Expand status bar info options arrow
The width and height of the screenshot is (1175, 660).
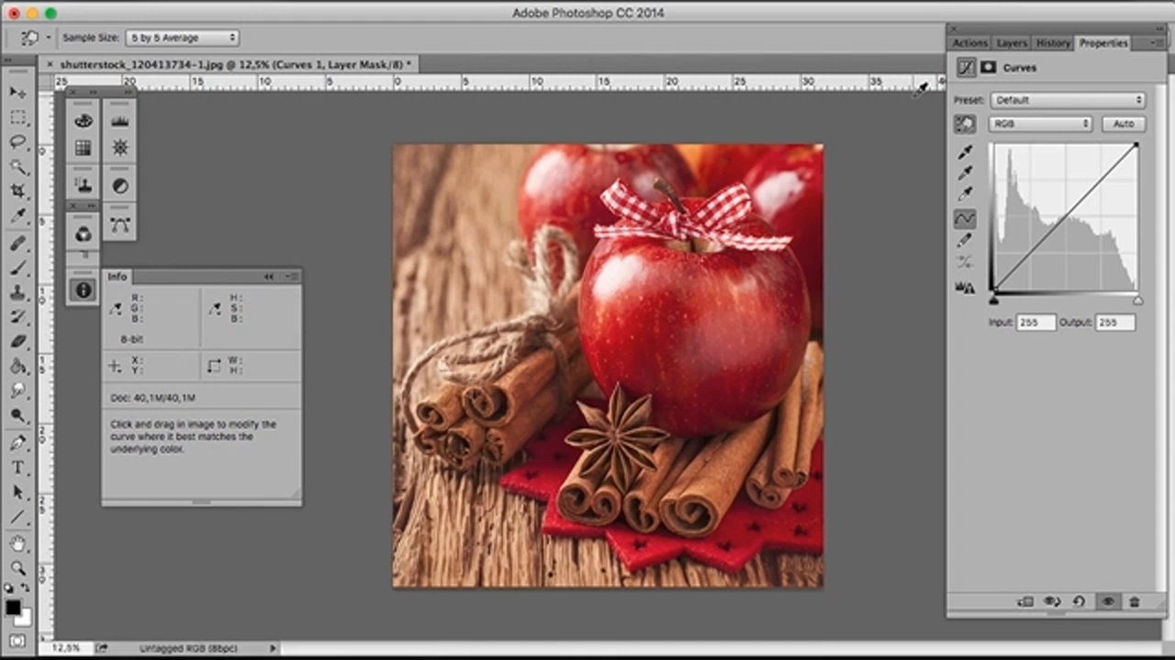(x=273, y=648)
